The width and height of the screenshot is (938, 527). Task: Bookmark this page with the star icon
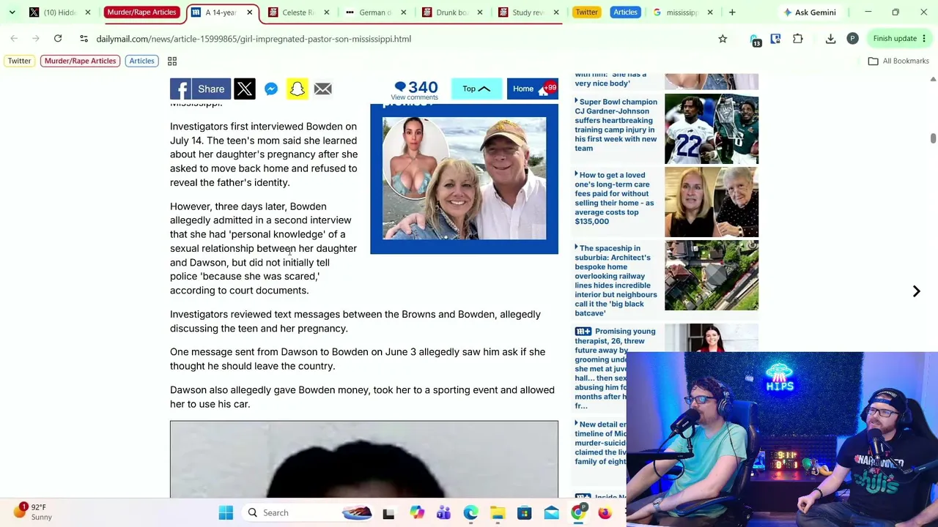pos(723,39)
